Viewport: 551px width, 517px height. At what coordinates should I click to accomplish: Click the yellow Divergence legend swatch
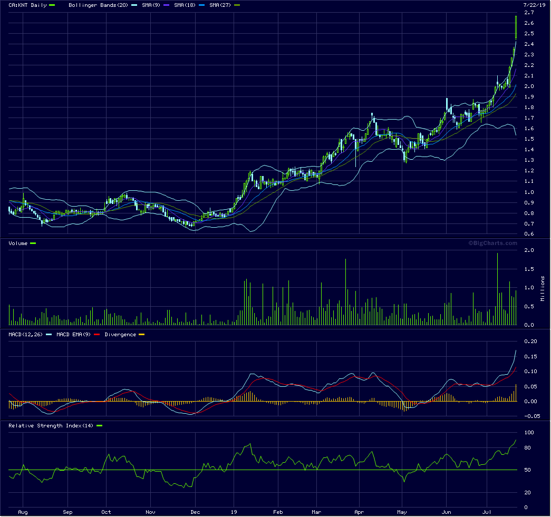pyautogui.click(x=141, y=335)
